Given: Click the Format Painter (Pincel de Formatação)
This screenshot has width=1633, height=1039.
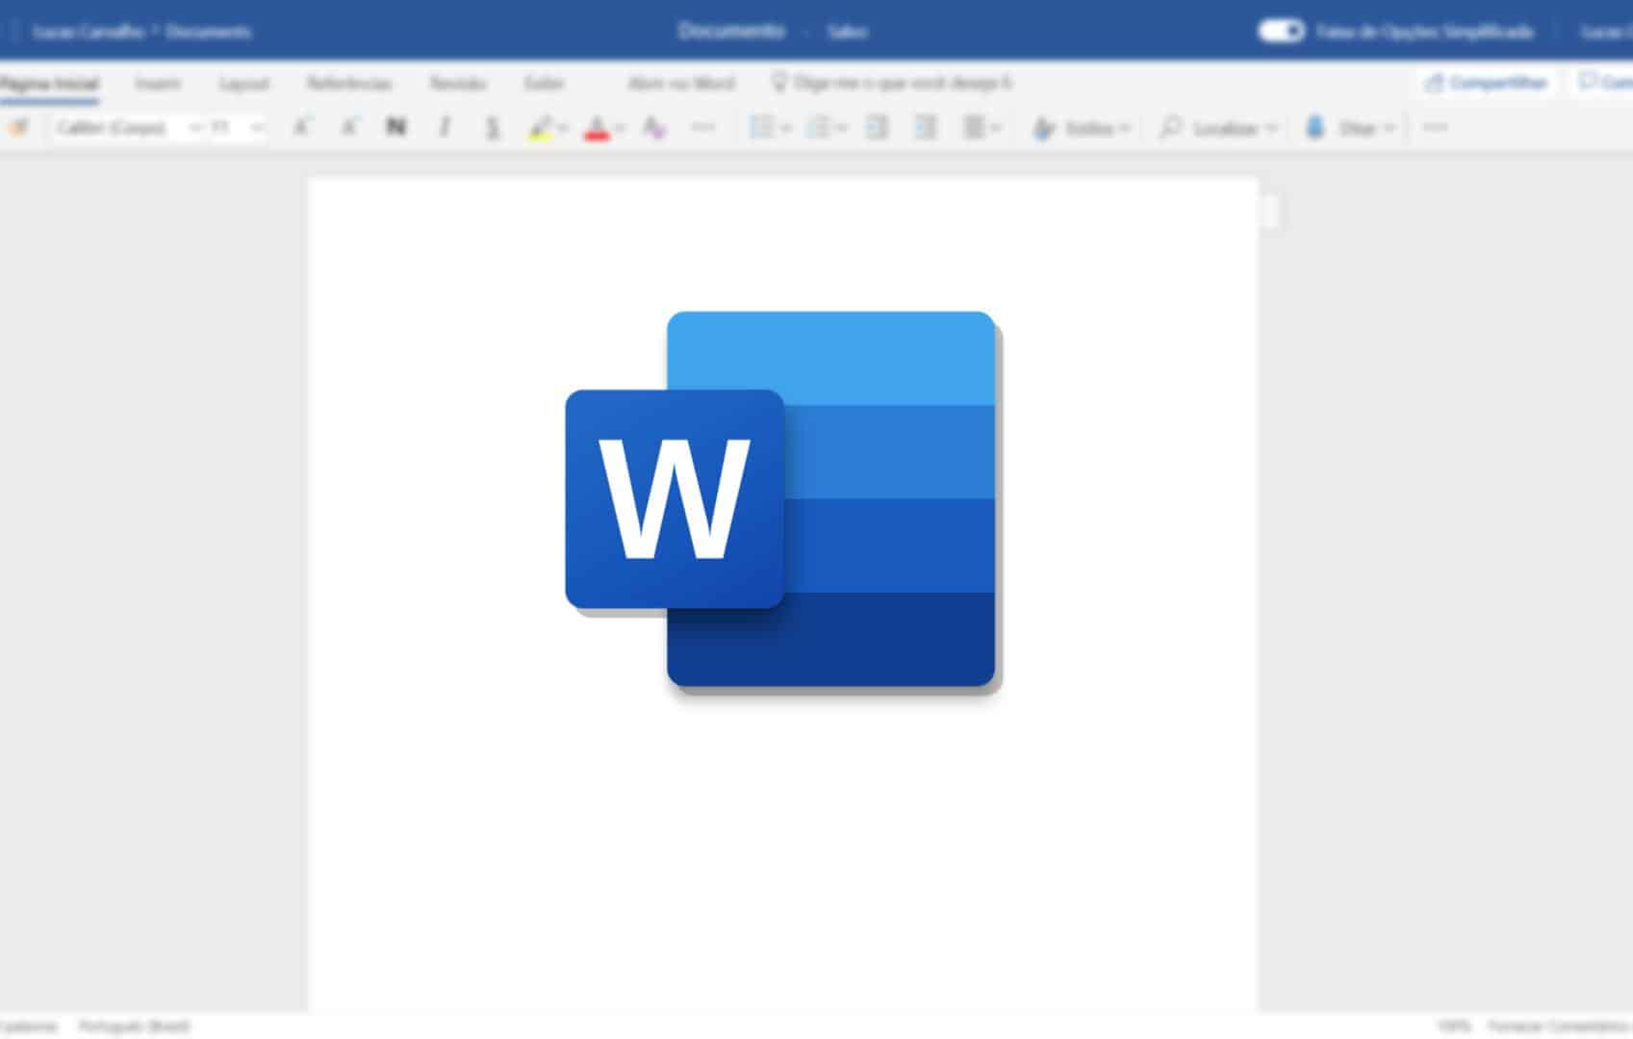Looking at the screenshot, I should click(21, 126).
